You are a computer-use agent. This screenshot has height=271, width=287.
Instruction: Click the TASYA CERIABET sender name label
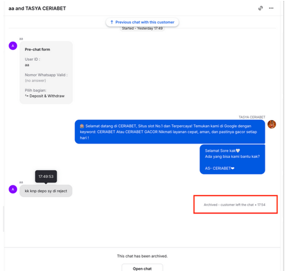[x=252, y=117]
